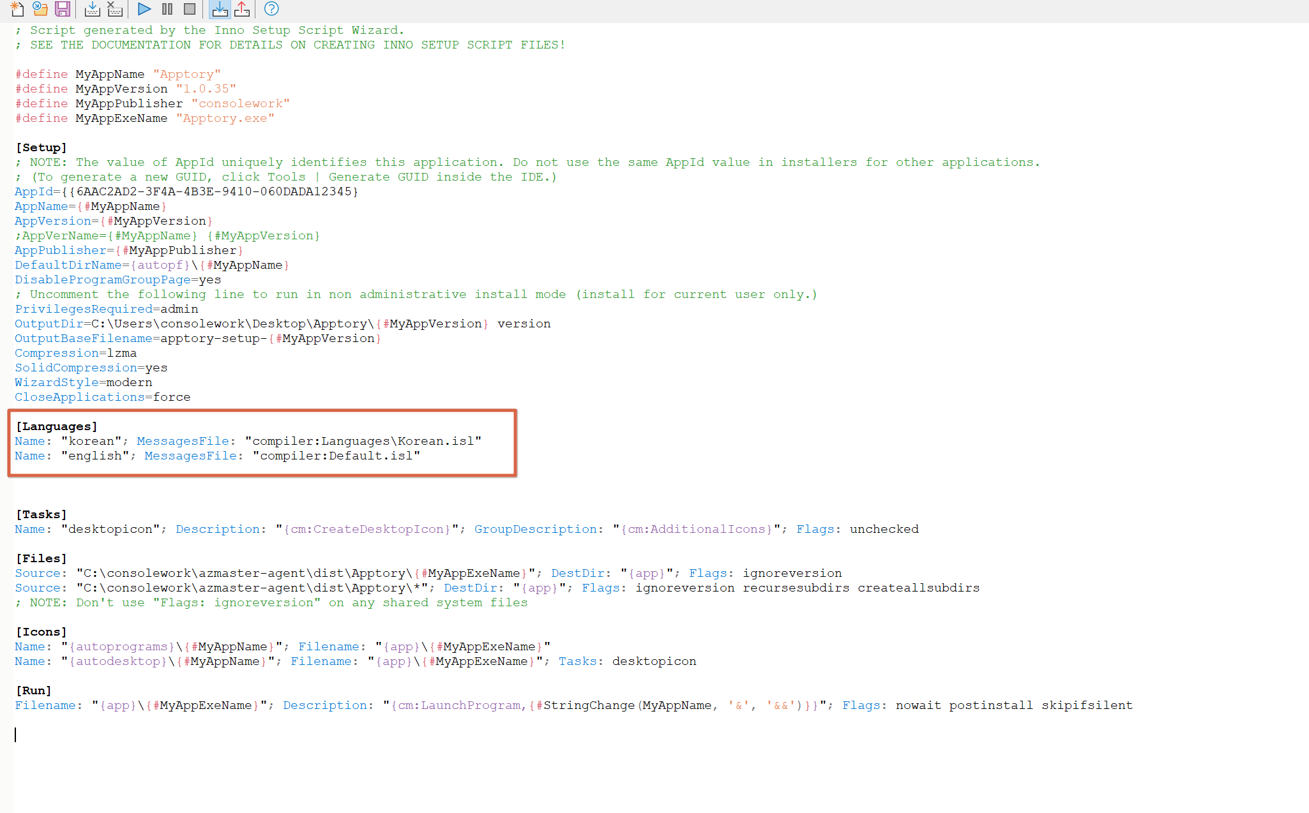Click the New script file icon
The image size is (1309, 813).
coord(17,9)
